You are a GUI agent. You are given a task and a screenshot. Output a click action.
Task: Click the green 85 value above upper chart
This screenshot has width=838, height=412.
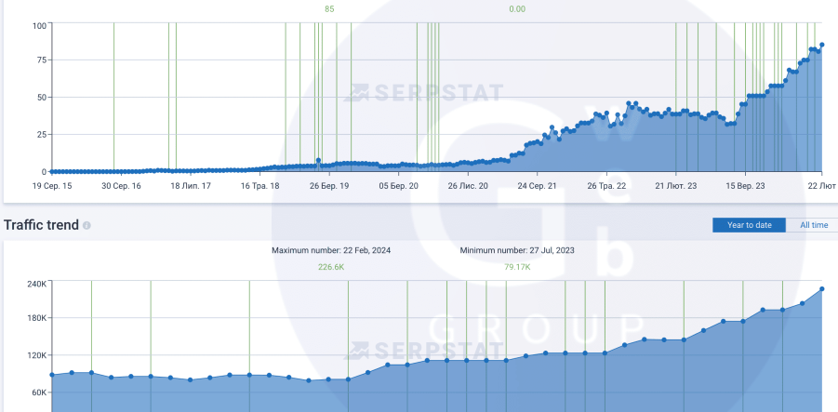[329, 9]
